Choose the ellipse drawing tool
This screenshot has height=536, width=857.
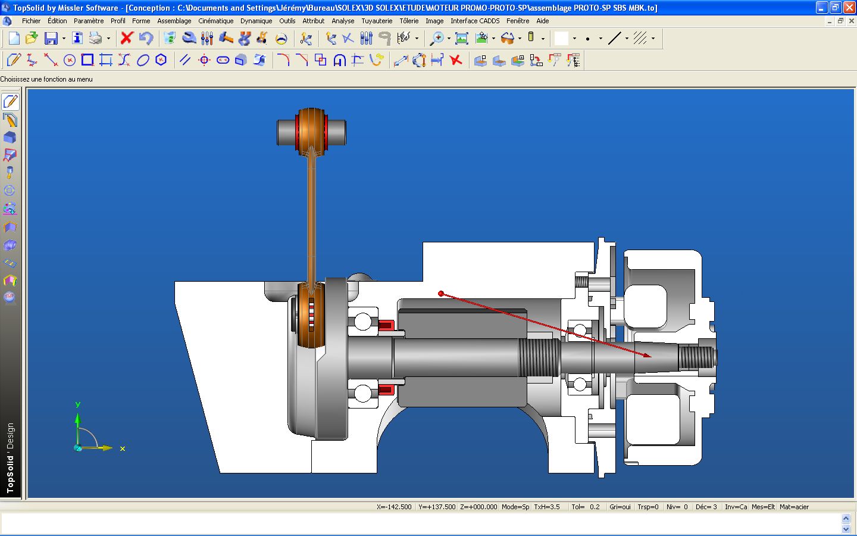click(x=143, y=60)
